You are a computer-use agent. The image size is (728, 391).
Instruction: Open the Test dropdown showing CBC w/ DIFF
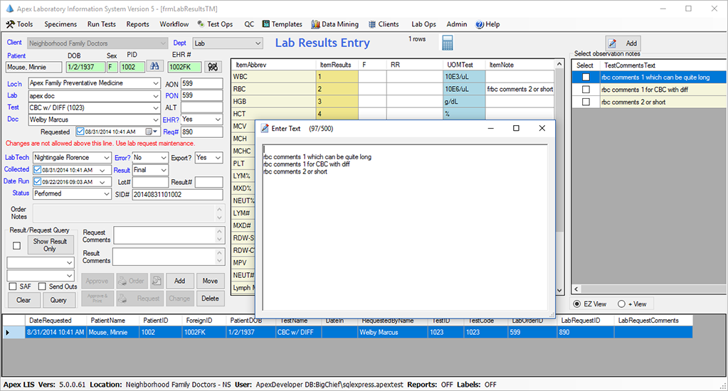click(156, 107)
